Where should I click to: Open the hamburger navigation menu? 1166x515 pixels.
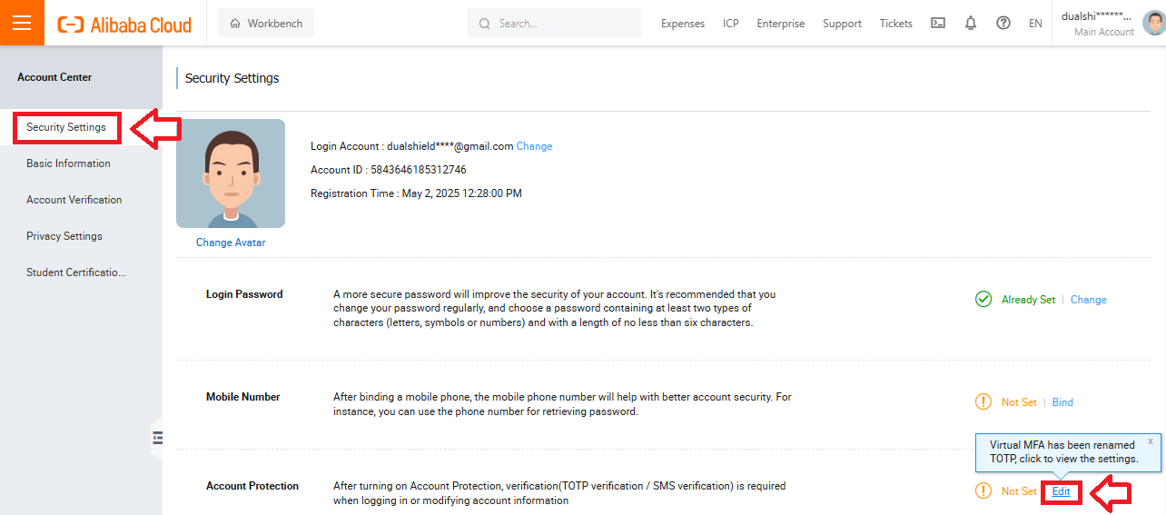click(22, 23)
